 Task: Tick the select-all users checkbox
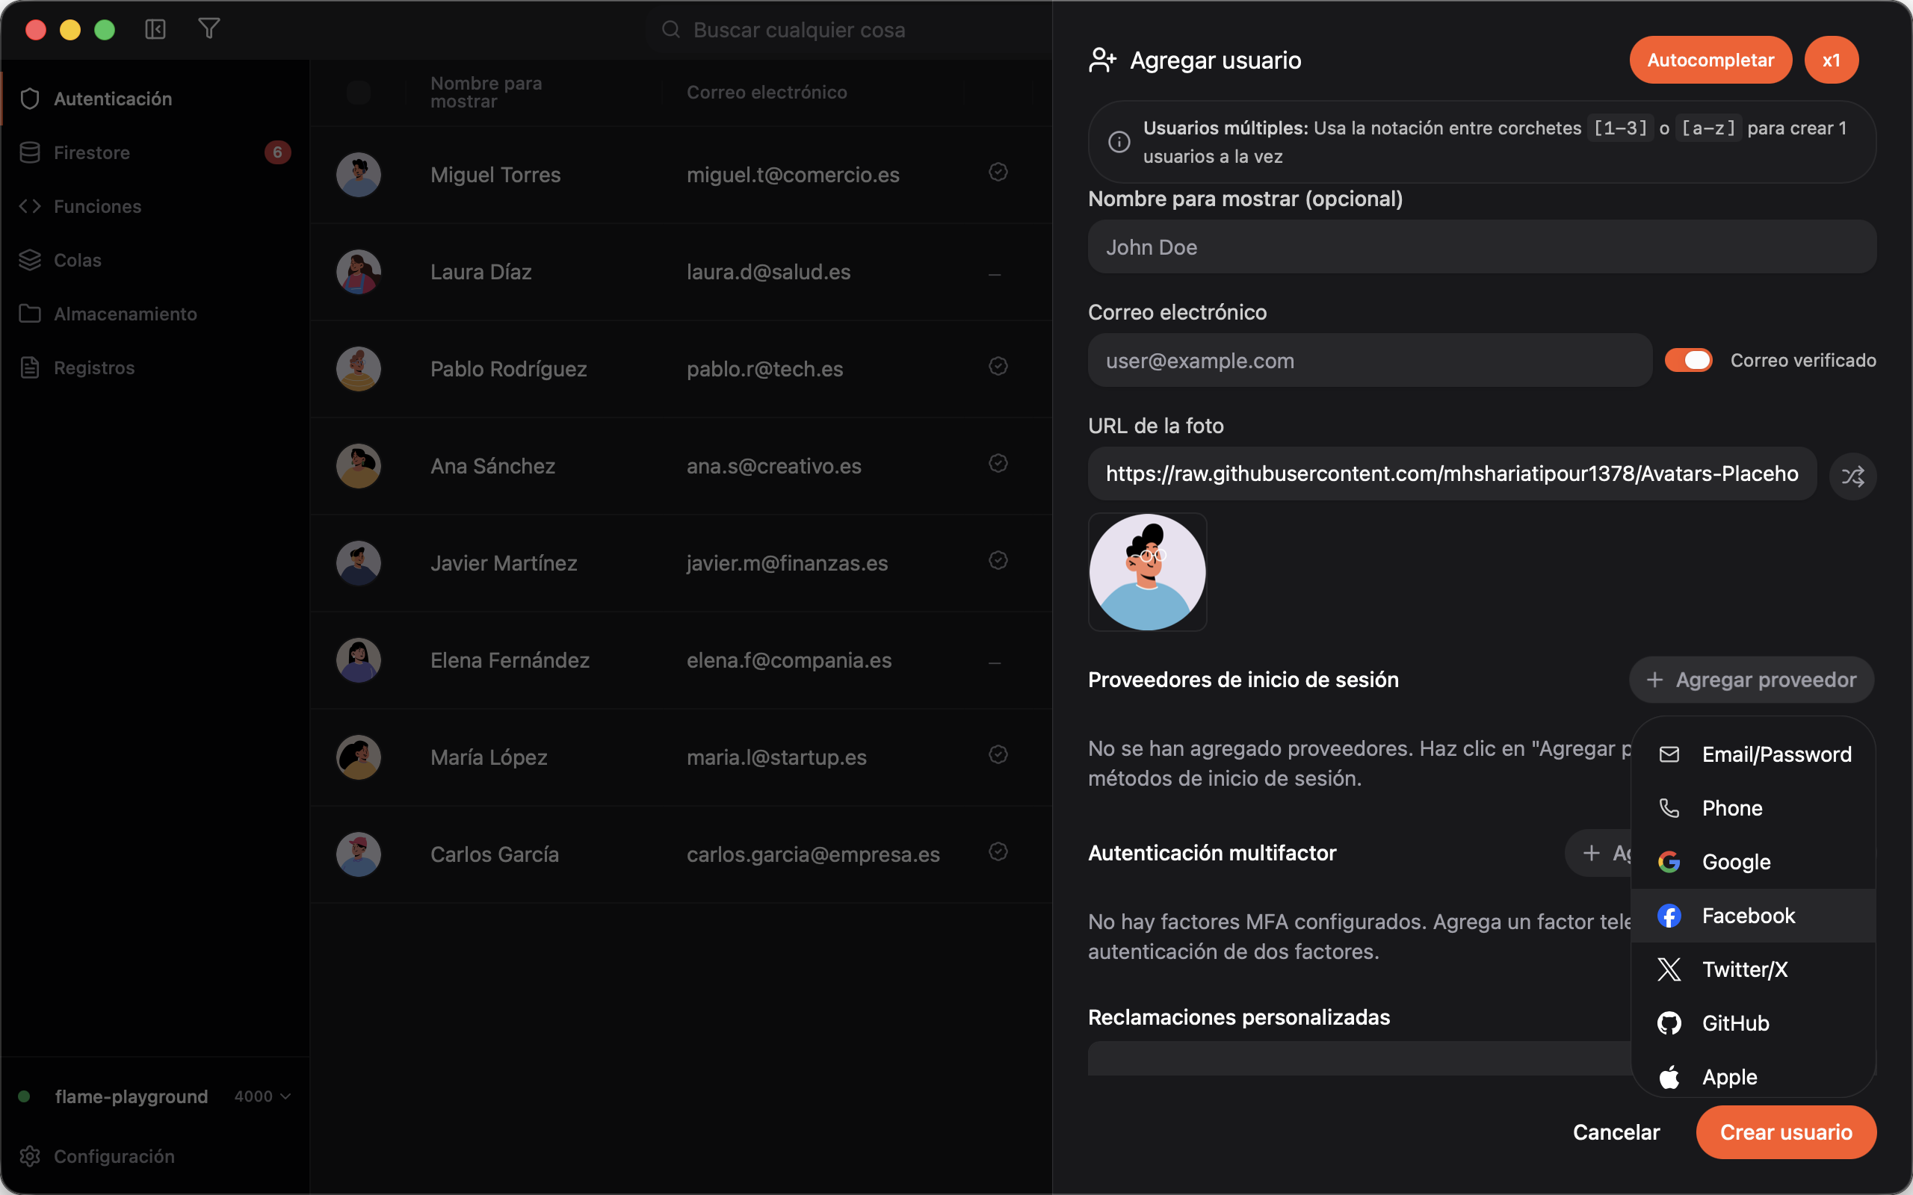point(358,93)
